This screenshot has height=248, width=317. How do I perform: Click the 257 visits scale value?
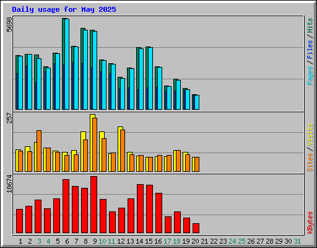[x=9, y=118]
